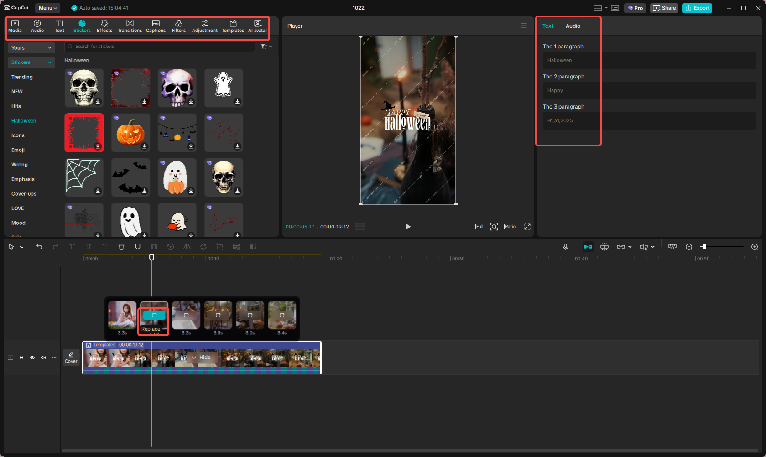Image resolution: width=766 pixels, height=457 pixels.
Task: Switch to the Audio tab in right panel
Action: click(x=573, y=26)
